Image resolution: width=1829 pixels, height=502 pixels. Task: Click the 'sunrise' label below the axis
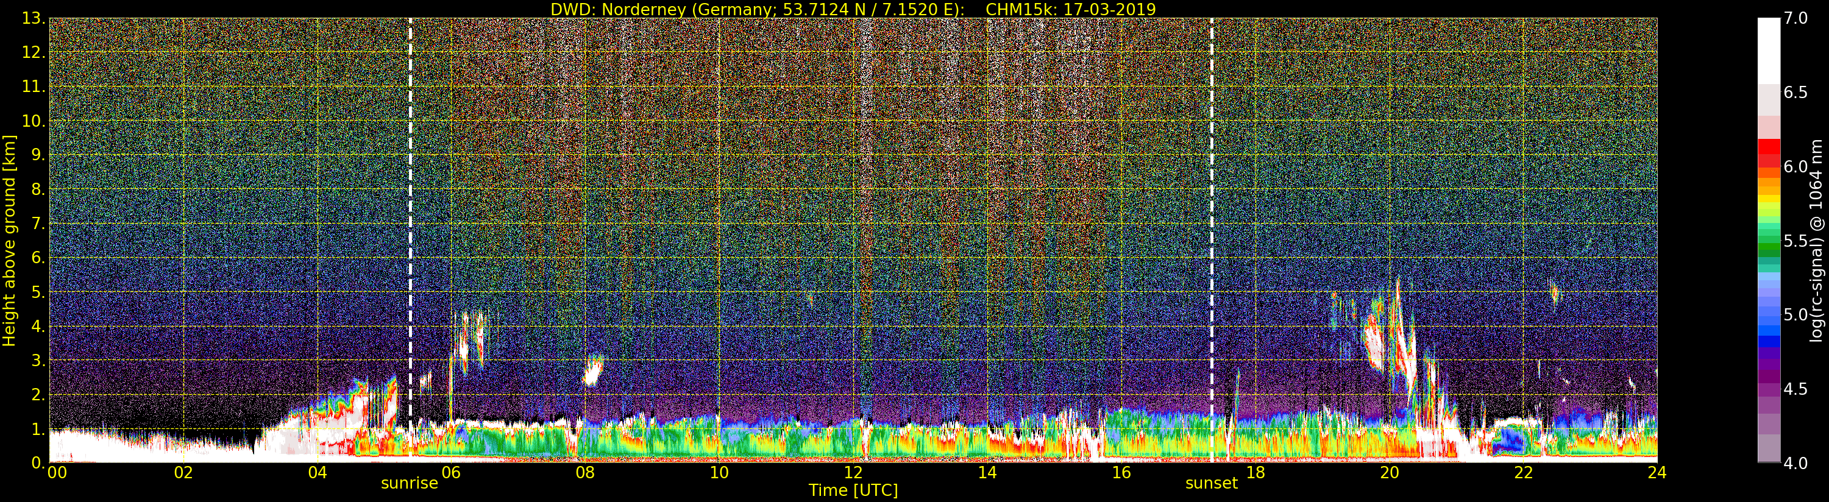[x=410, y=483]
